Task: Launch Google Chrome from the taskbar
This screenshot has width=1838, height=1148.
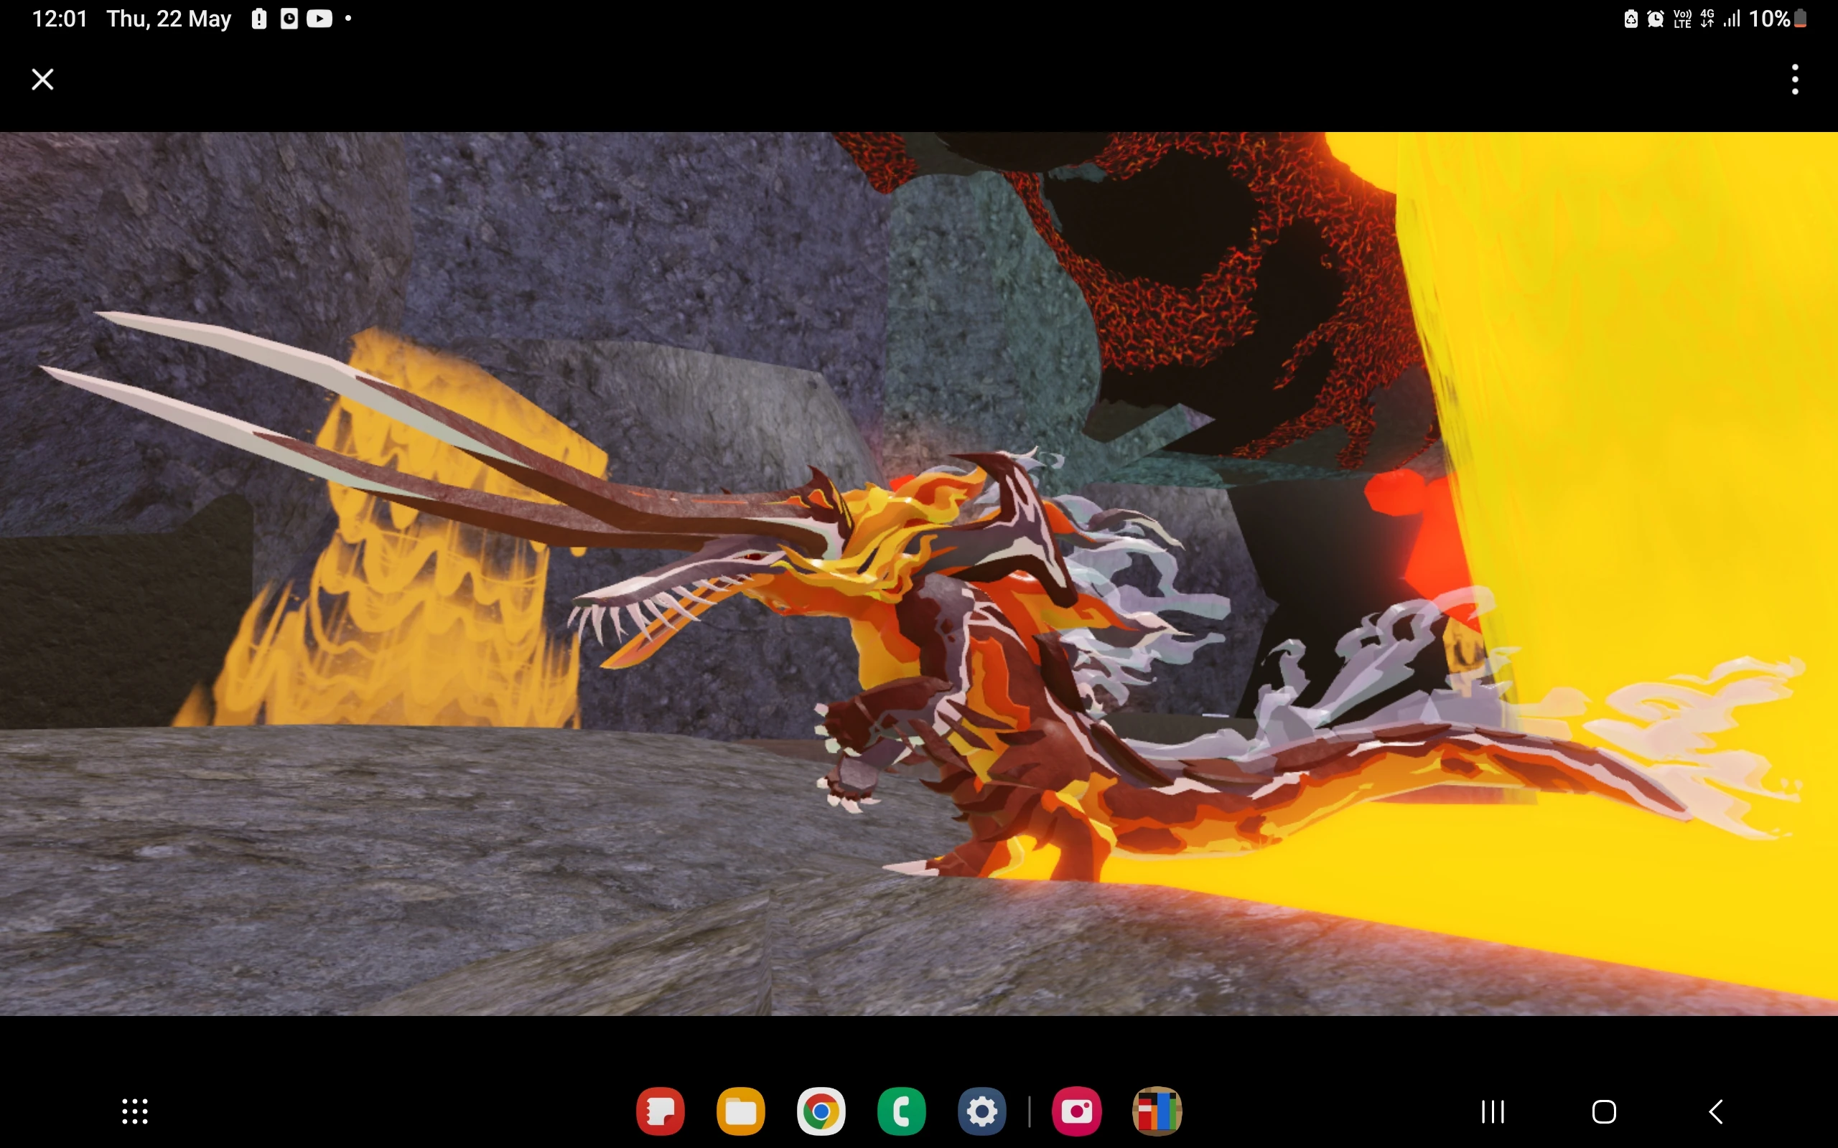Action: [821, 1111]
